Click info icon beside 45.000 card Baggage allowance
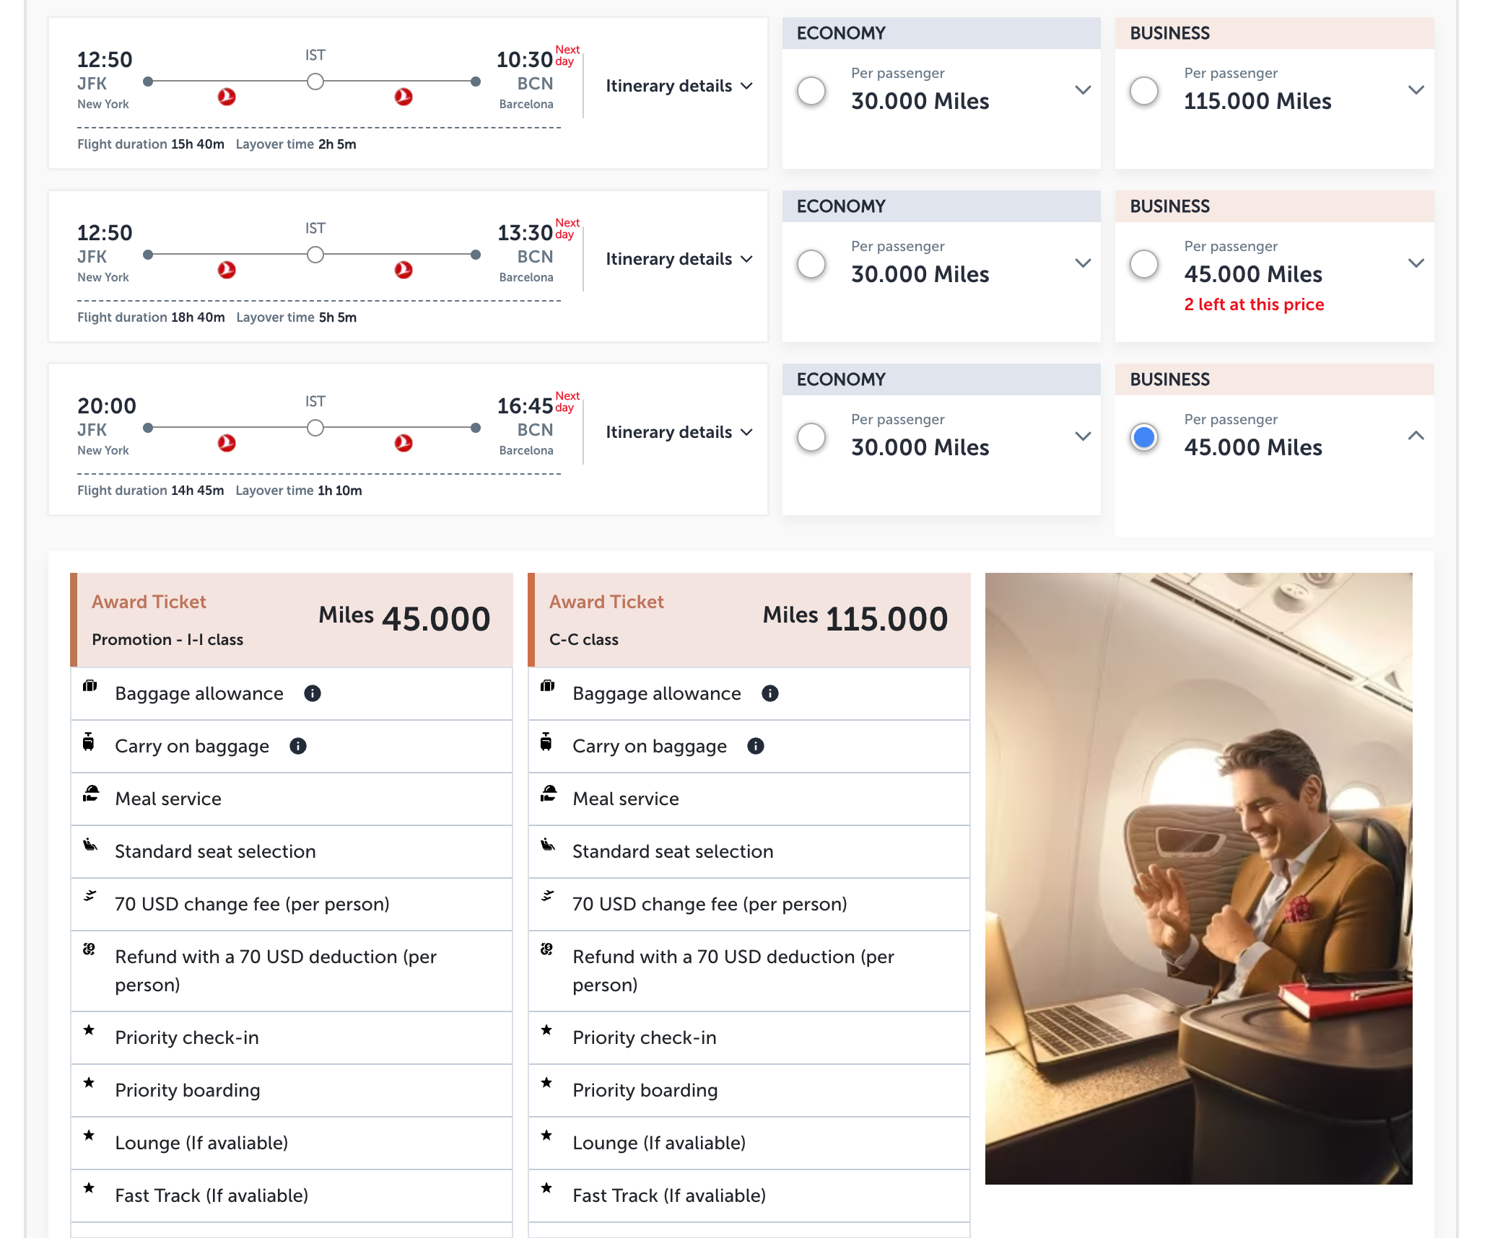 (x=312, y=693)
